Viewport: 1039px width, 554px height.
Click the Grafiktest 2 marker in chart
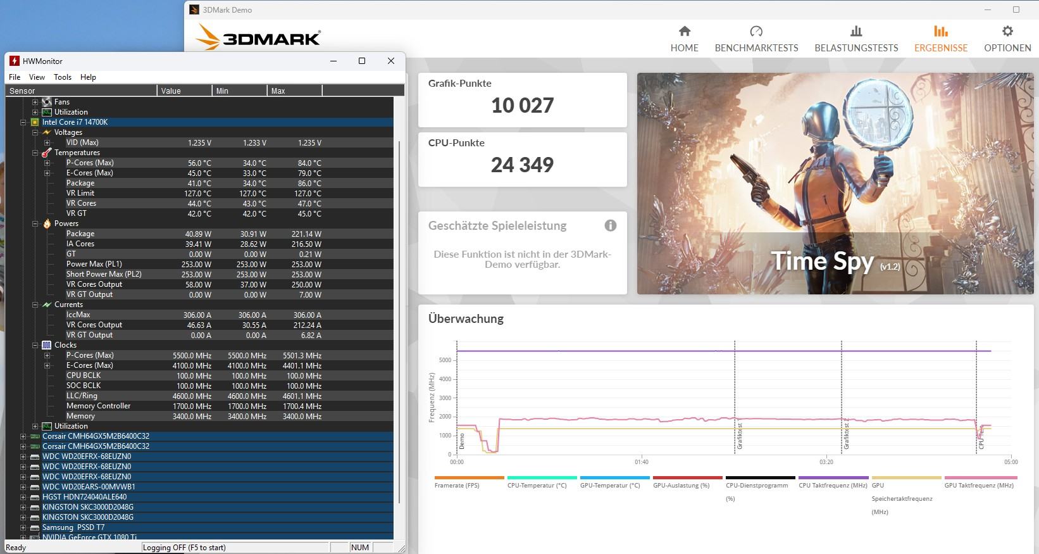point(845,437)
